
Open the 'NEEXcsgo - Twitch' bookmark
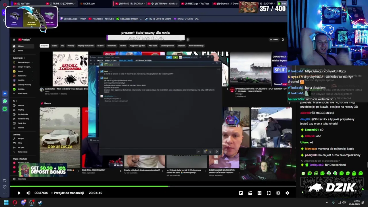(73, 19)
